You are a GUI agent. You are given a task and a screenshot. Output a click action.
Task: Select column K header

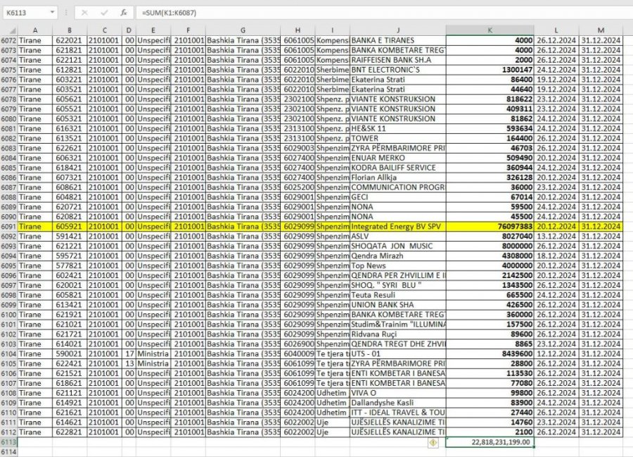tap(490, 30)
